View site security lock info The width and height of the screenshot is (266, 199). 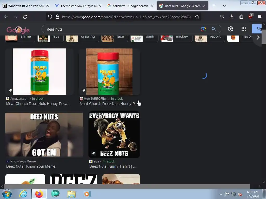click(x=57, y=17)
